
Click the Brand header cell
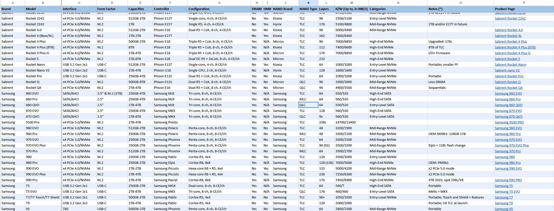pyautogui.click(x=13, y=9)
